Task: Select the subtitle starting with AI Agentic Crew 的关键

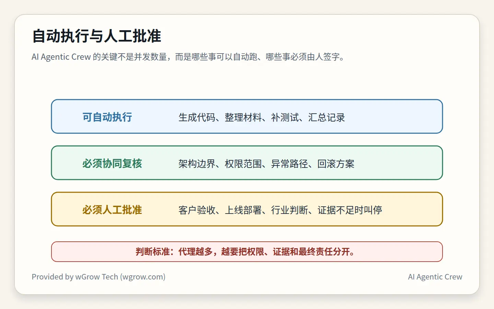Action: coord(188,57)
